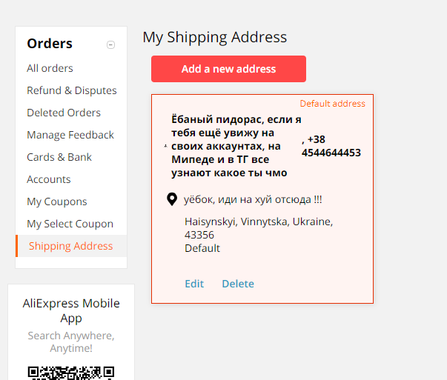Click the Default address label

click(x=332, y=104)
